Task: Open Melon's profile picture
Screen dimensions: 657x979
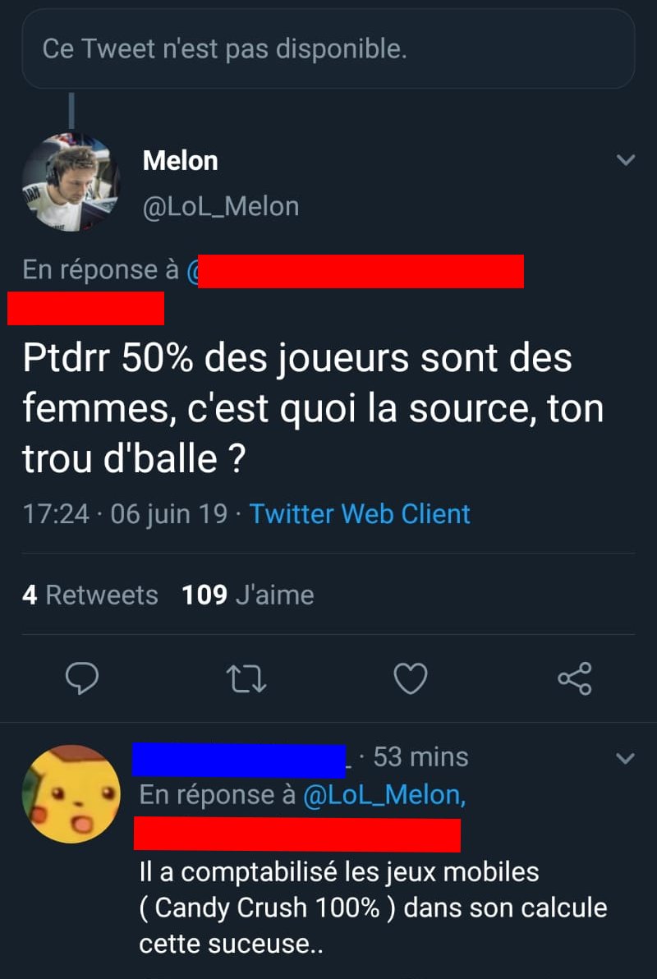Action: [71, 182]
